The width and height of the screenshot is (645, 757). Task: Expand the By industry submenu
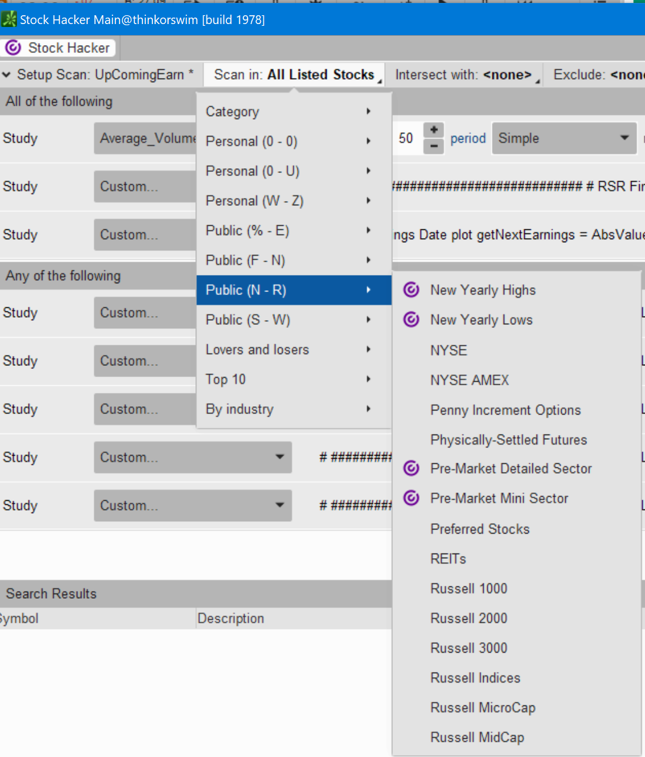point(294,409)
